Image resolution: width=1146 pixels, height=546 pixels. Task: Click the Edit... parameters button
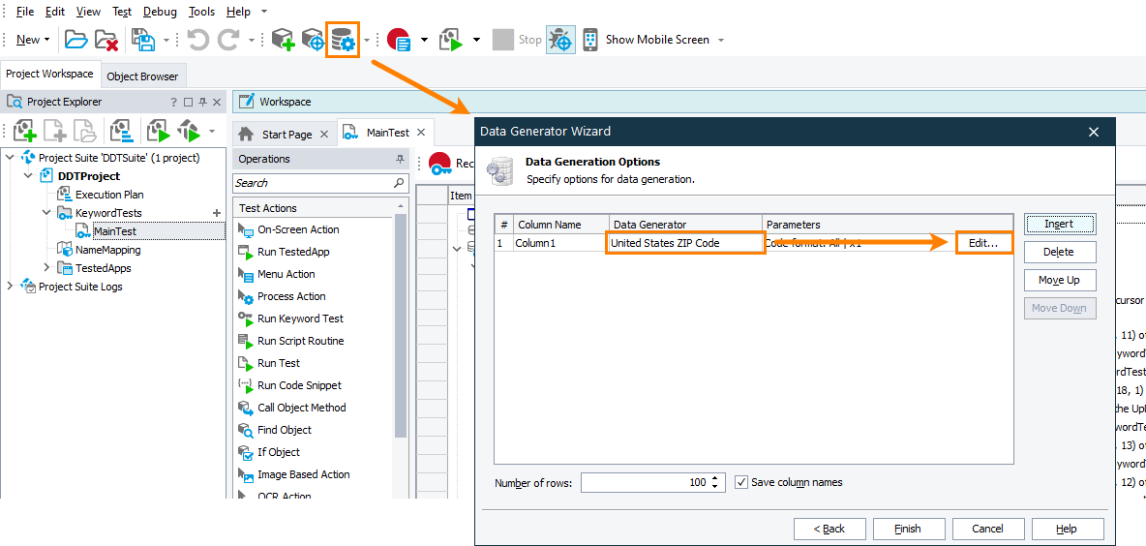pyautogui.click(x=983, y=243)
